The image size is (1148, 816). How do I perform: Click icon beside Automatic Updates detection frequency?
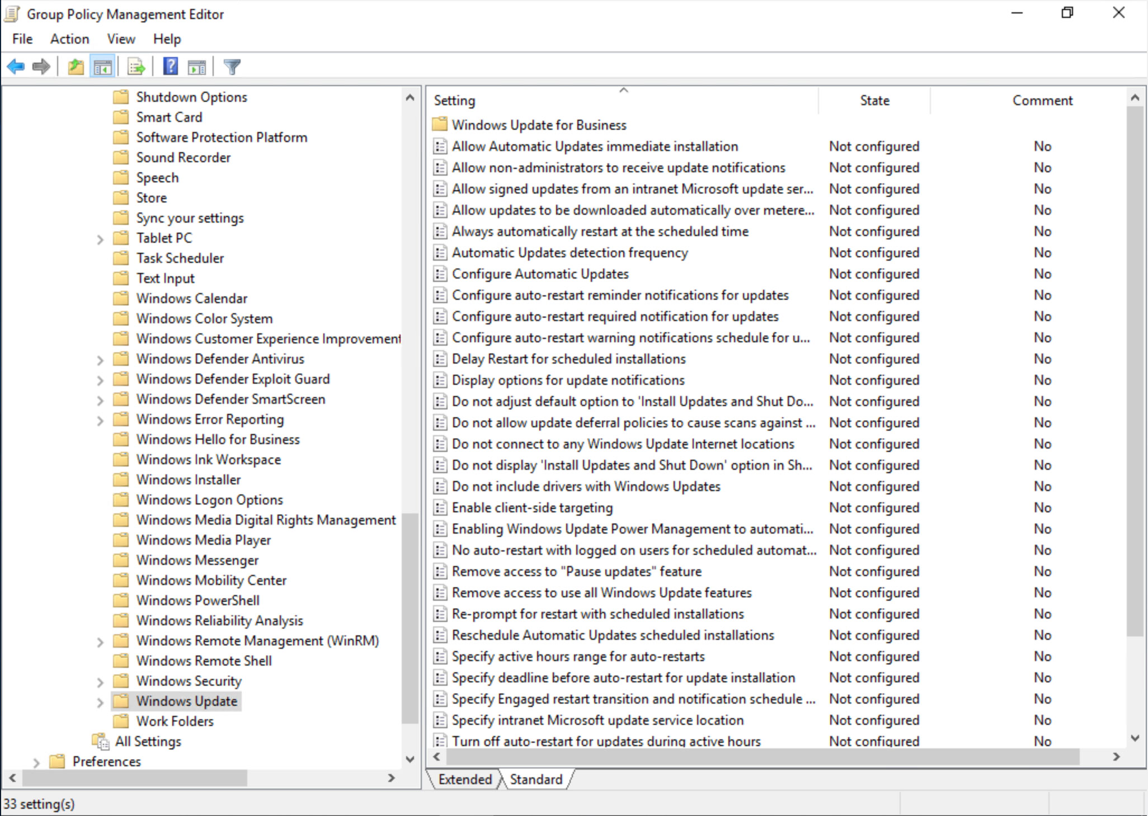point(440,252)
